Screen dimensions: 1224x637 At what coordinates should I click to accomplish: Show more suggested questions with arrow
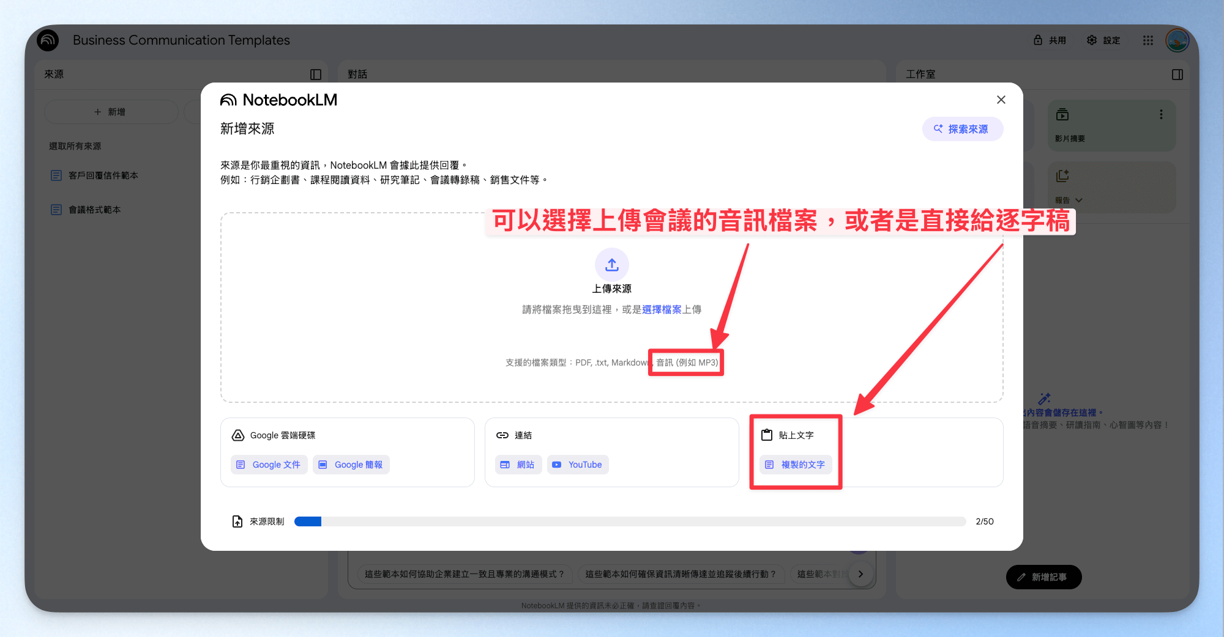coord(860,574)
